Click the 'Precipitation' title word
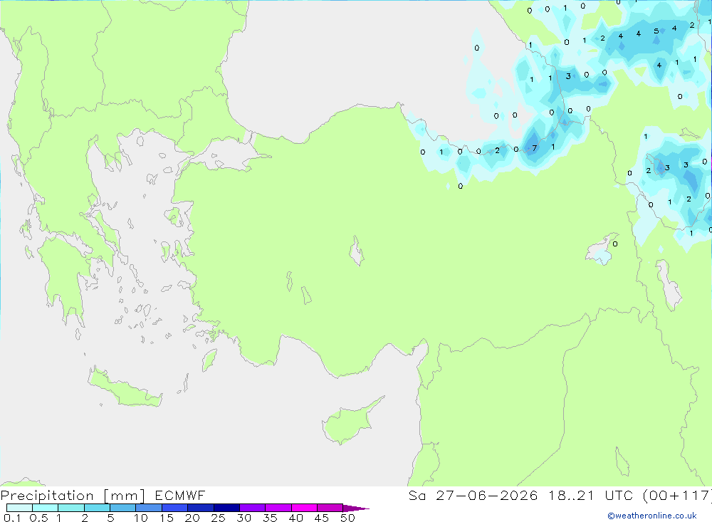Viewport: 712px width, 522px height. point(47,495)
